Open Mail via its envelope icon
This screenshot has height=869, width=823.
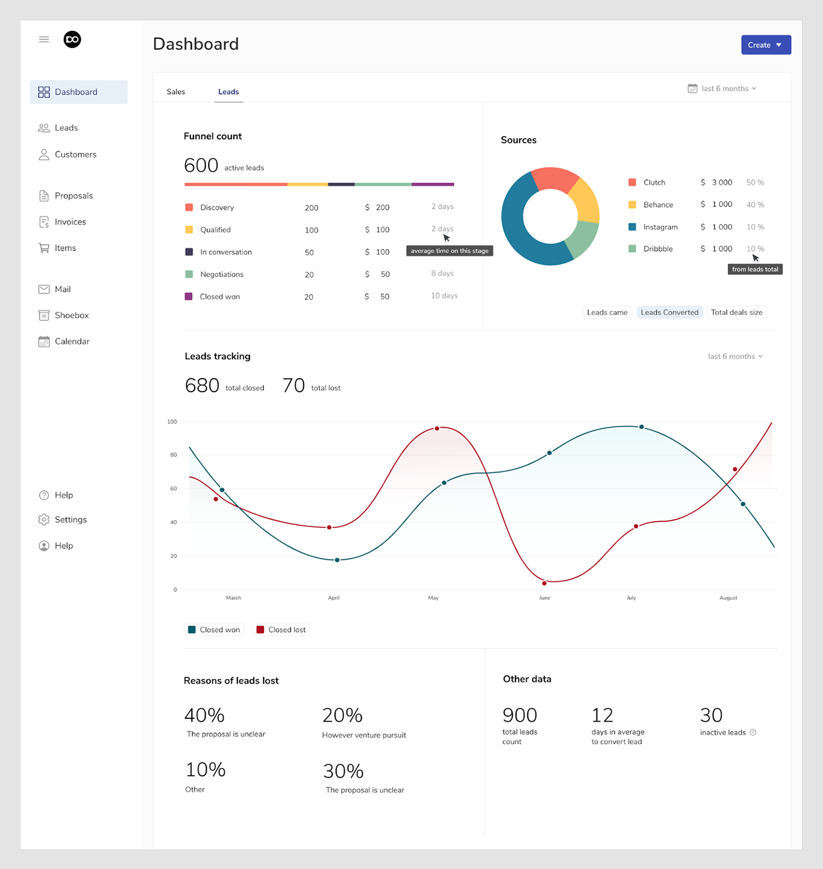click(44, 289)
